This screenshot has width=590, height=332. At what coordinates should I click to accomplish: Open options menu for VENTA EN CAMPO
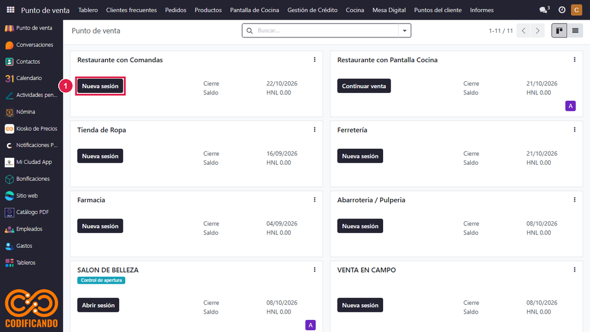coord(574,270)
